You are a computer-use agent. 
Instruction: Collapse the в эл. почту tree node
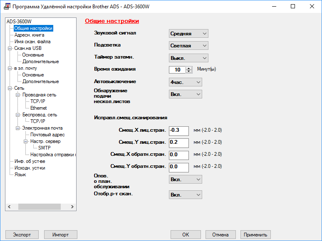click(x=10, y=68)
